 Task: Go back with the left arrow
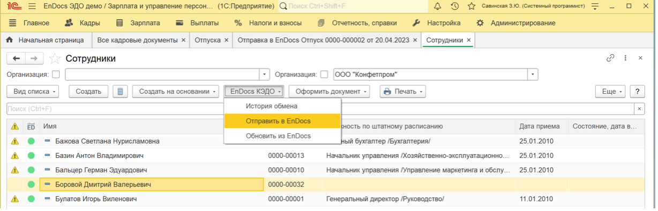[x=16, y=58]
